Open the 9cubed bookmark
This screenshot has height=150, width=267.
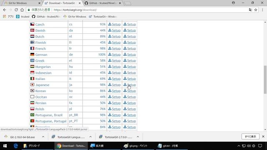23,17
